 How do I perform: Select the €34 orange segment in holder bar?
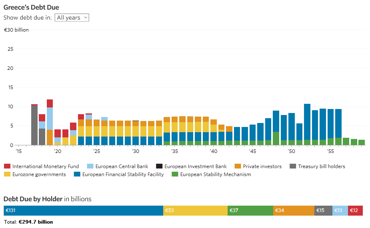pos(294,210)
